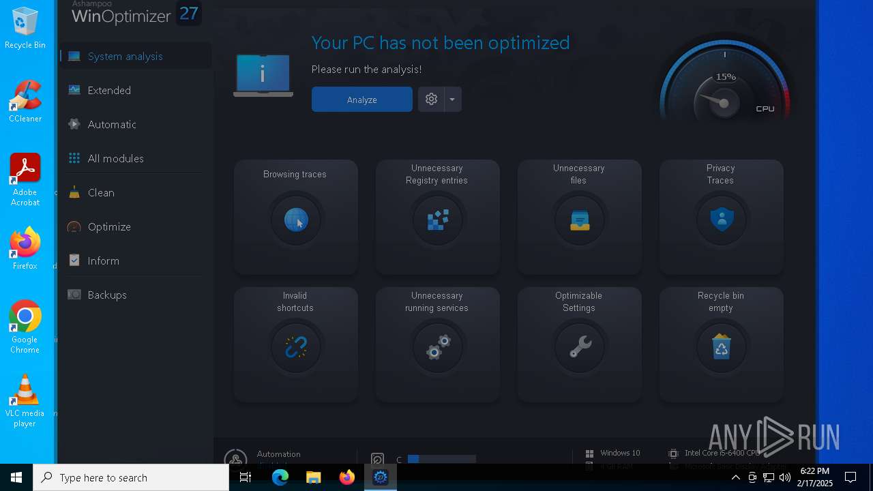This screenshot has width=873, height=491.
Task: Open the Unnecessary running services gears icon
Action: click(x=438, y=348)
